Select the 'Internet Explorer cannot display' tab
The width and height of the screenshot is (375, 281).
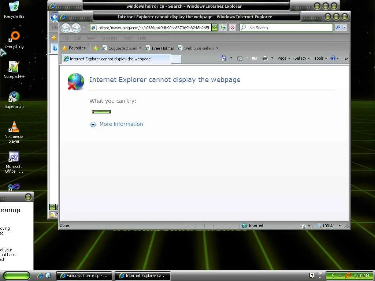pos(116,59)
